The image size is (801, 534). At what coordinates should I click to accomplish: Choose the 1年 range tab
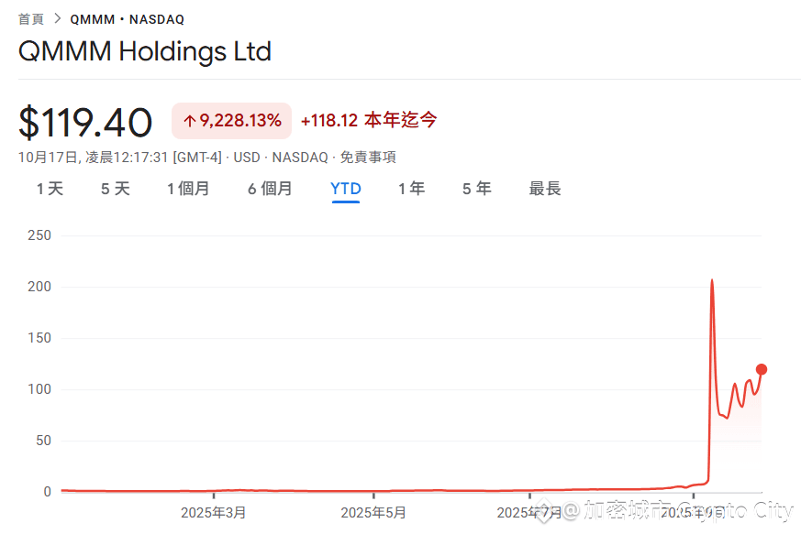[411, 189]
